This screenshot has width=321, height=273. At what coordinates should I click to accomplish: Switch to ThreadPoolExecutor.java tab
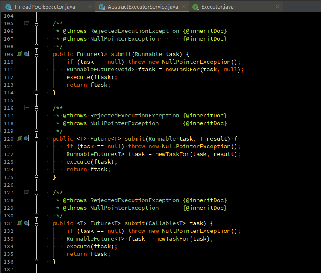coord(44,7)
